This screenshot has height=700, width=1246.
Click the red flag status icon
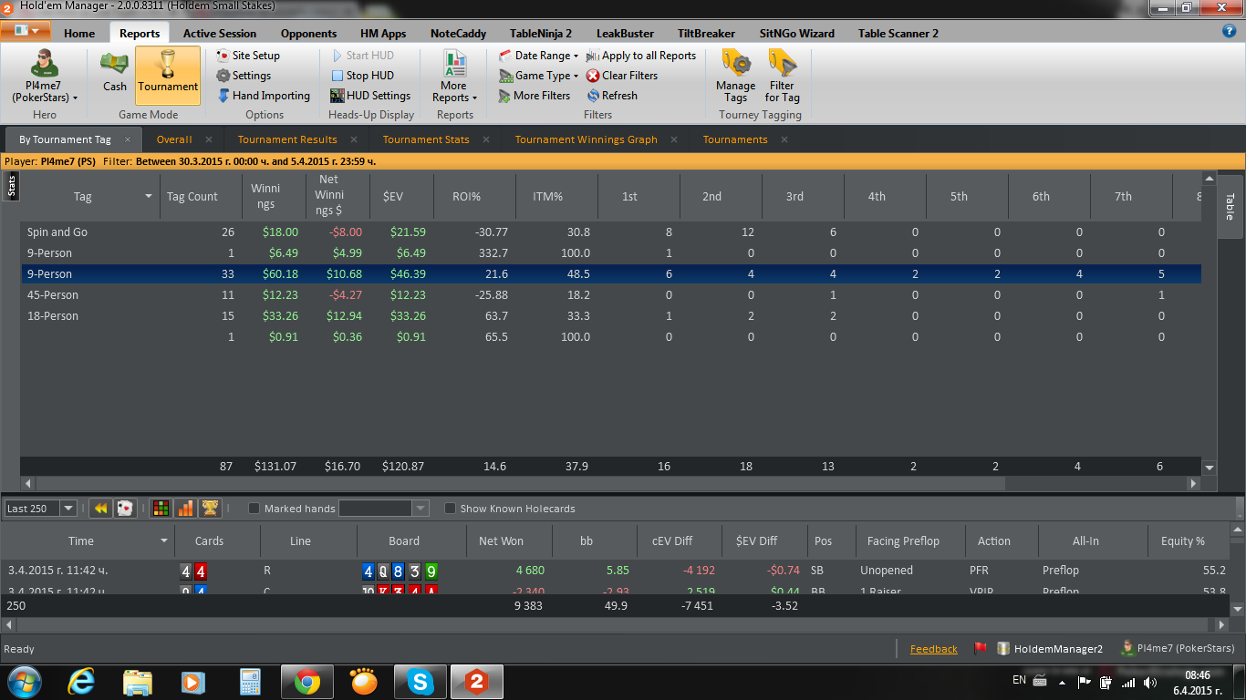[981, 649]
